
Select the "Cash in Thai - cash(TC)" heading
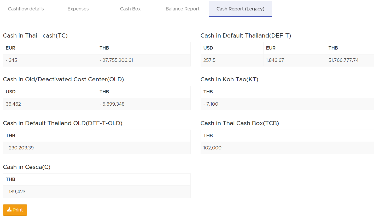click(35, 36)
